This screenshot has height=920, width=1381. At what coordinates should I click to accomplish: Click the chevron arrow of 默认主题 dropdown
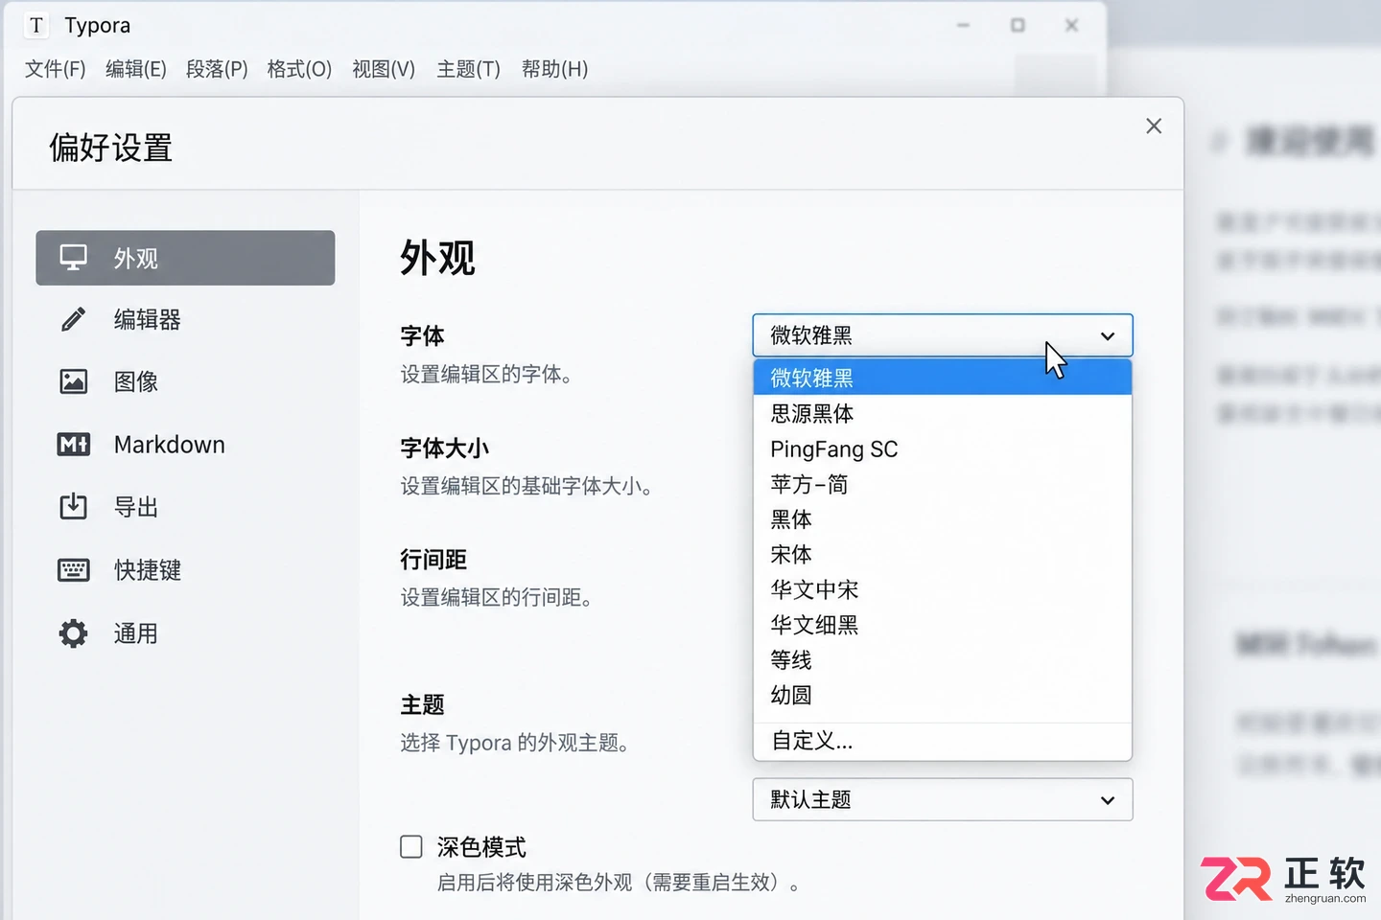pos(1108,800)
